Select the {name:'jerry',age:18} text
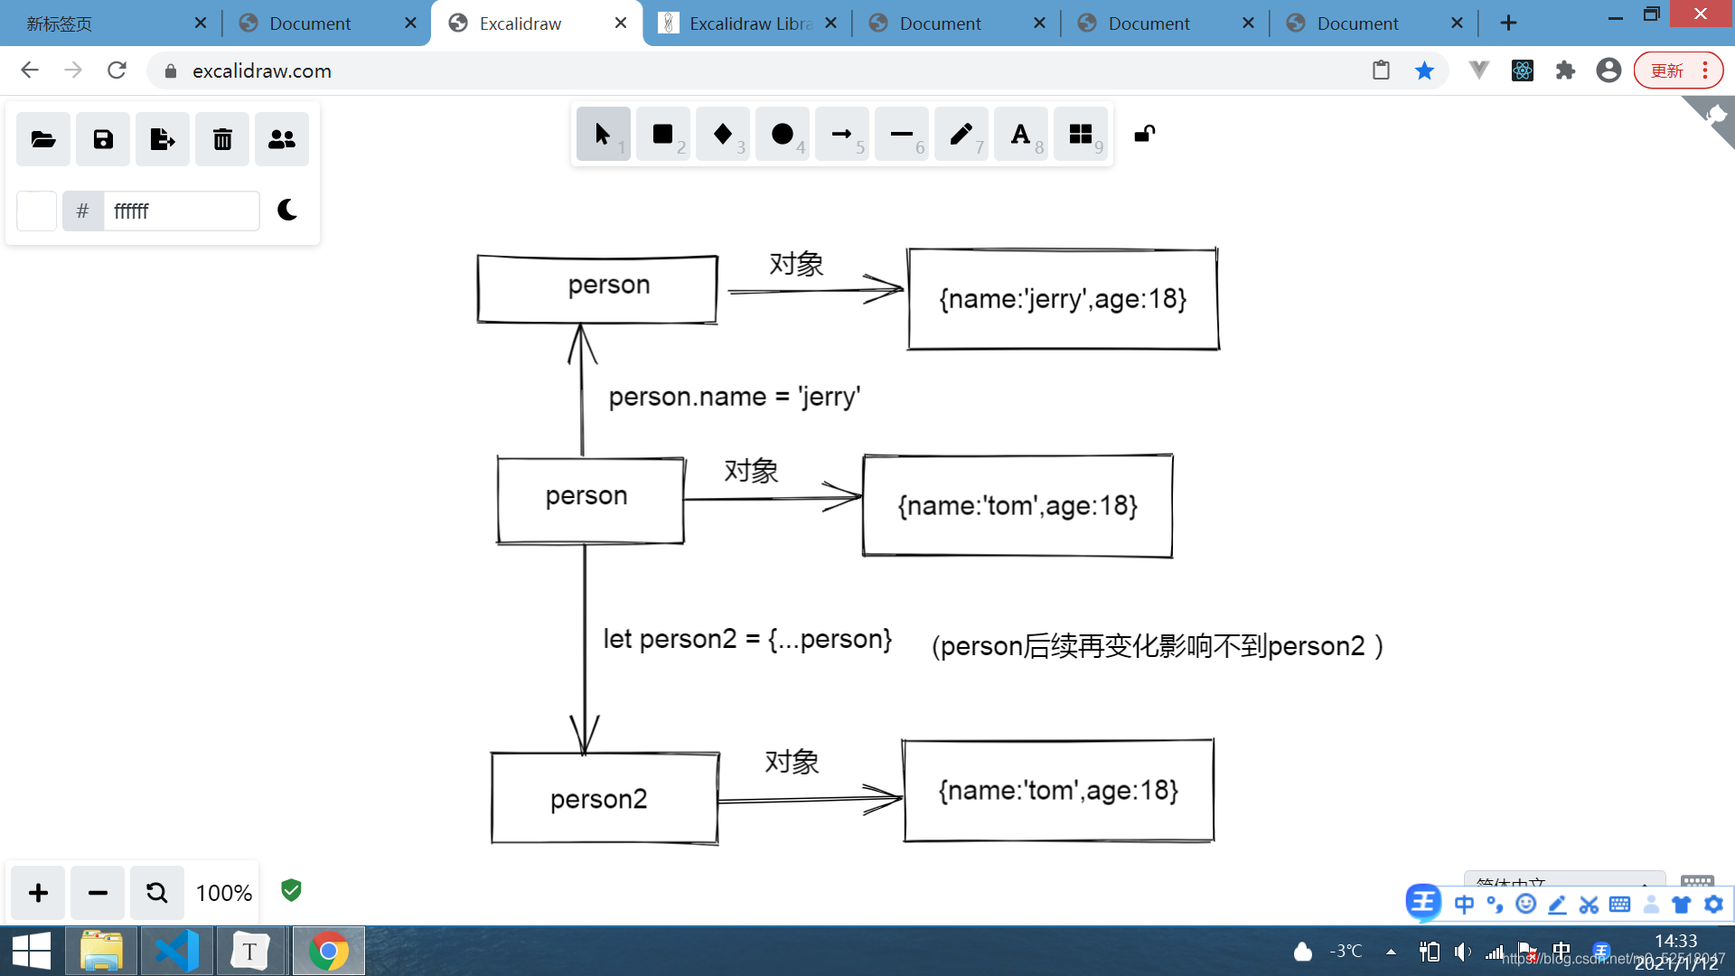The image size is (1735, 976). 1063,299
